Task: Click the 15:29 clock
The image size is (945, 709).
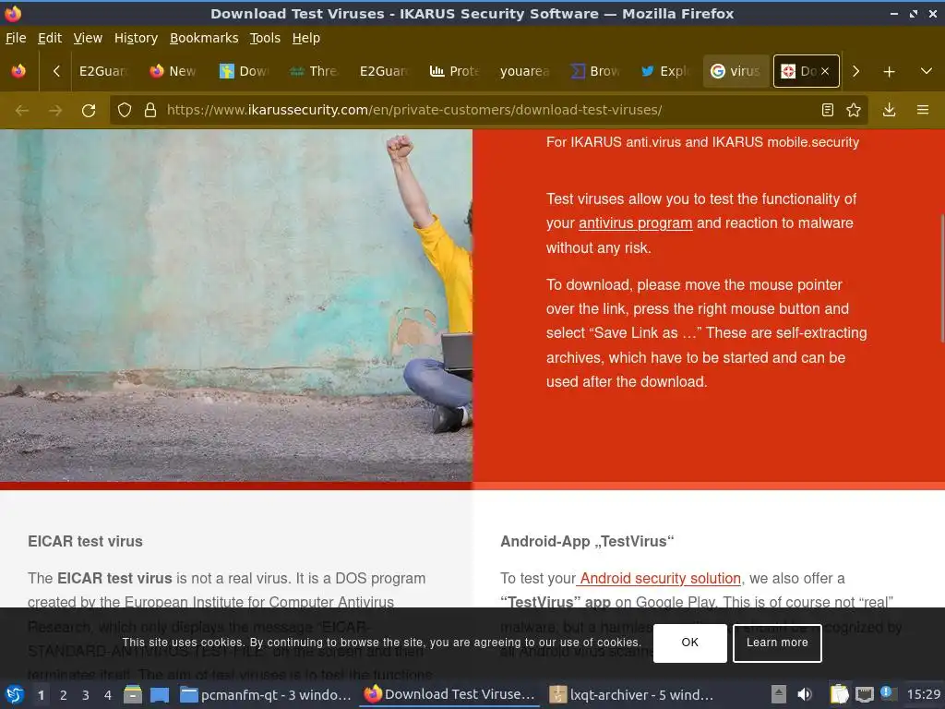Action: [923, 694]
